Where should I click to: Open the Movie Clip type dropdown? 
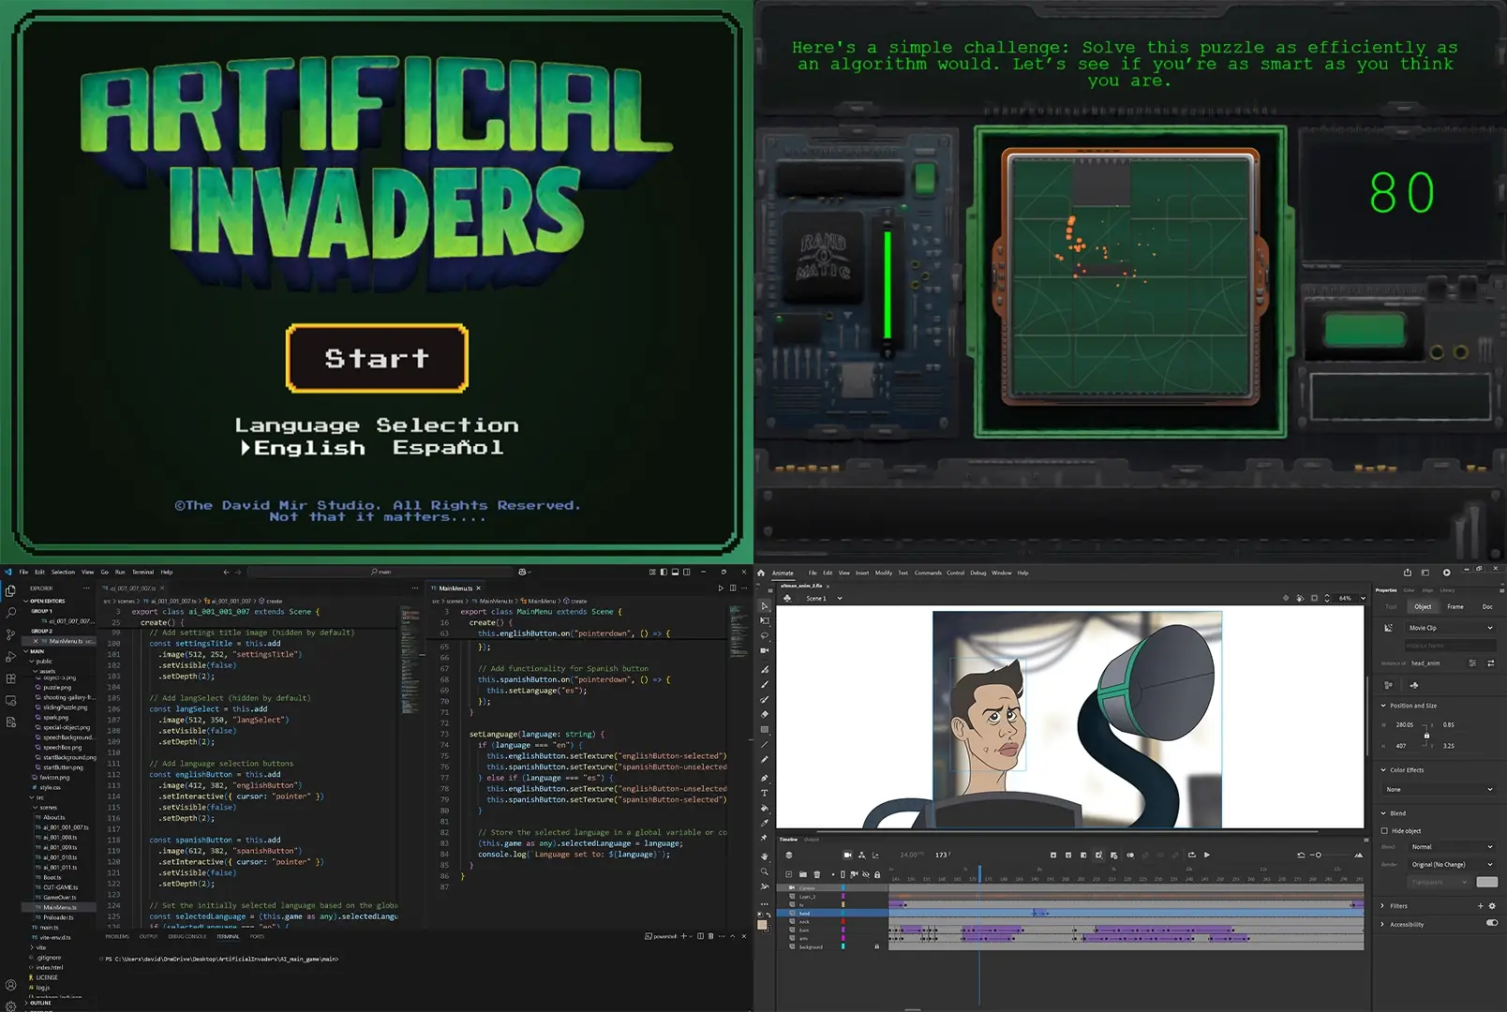(1450, 628)
